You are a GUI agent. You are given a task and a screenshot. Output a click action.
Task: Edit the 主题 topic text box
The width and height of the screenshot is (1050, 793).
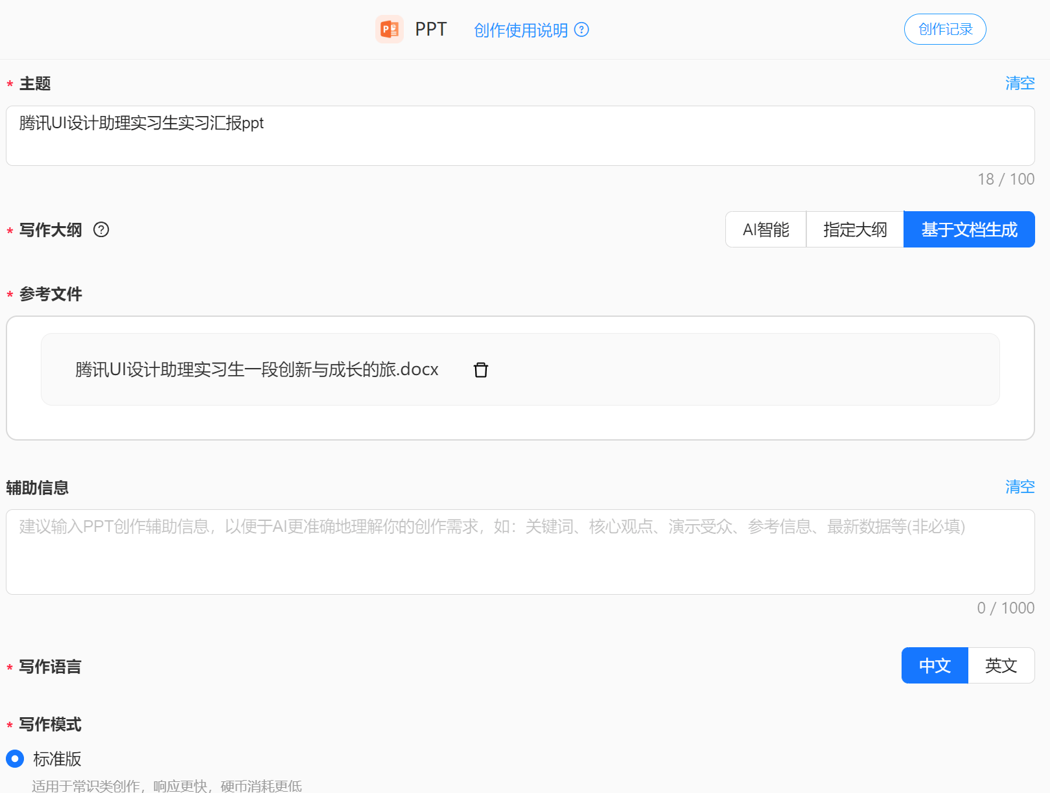point(520,135)
